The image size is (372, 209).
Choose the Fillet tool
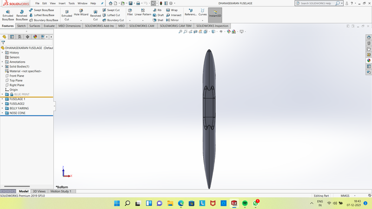tap(130, 12)
